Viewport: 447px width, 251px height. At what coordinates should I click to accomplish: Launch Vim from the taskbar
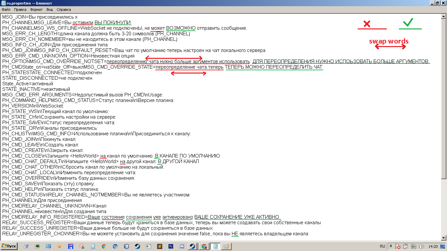71,246
